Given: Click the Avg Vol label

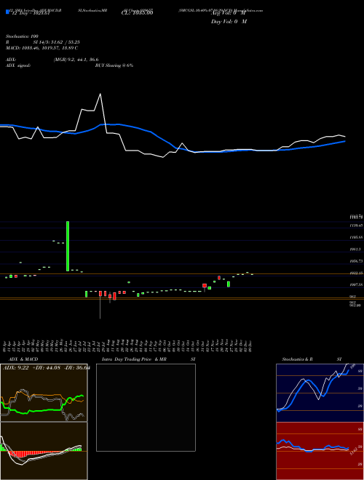Looking at the screenshot, I should tap(229, 13).
